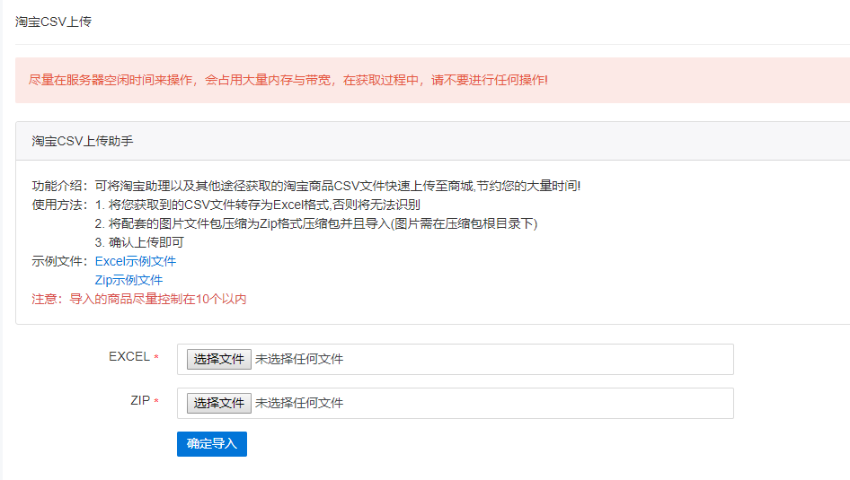The height and width of the screenshot is (480, 850).
Task: Click 未选择任何文件 text in EXCEL row
Action: click(299, 359)
